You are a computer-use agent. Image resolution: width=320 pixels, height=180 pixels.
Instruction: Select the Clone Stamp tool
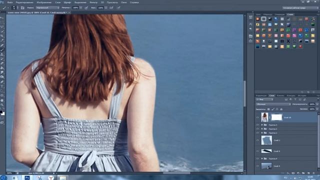2,54
